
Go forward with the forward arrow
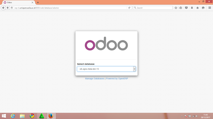8,8
